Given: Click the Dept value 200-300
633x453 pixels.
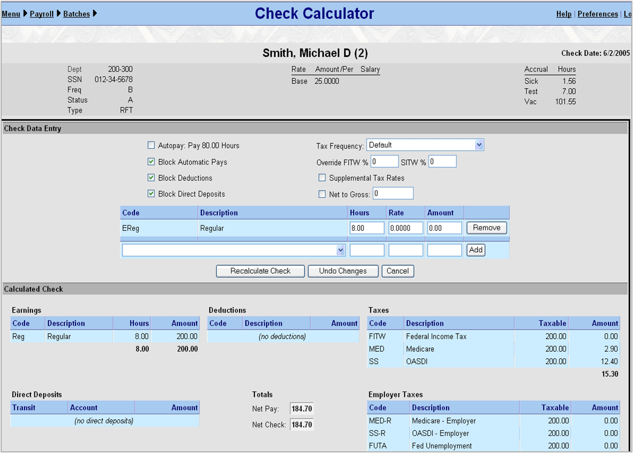Looking at the screenshot, I should point(120,69).
